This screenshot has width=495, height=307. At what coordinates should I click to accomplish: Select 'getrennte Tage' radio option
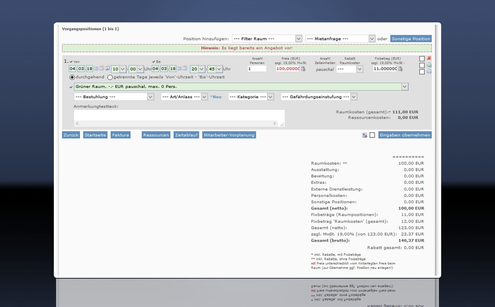coord(110,77)
